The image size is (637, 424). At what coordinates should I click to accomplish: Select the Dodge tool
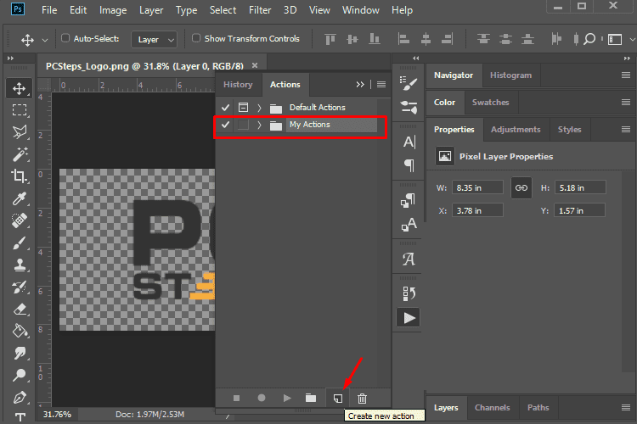pyautogui.click(x=19, y=376)
